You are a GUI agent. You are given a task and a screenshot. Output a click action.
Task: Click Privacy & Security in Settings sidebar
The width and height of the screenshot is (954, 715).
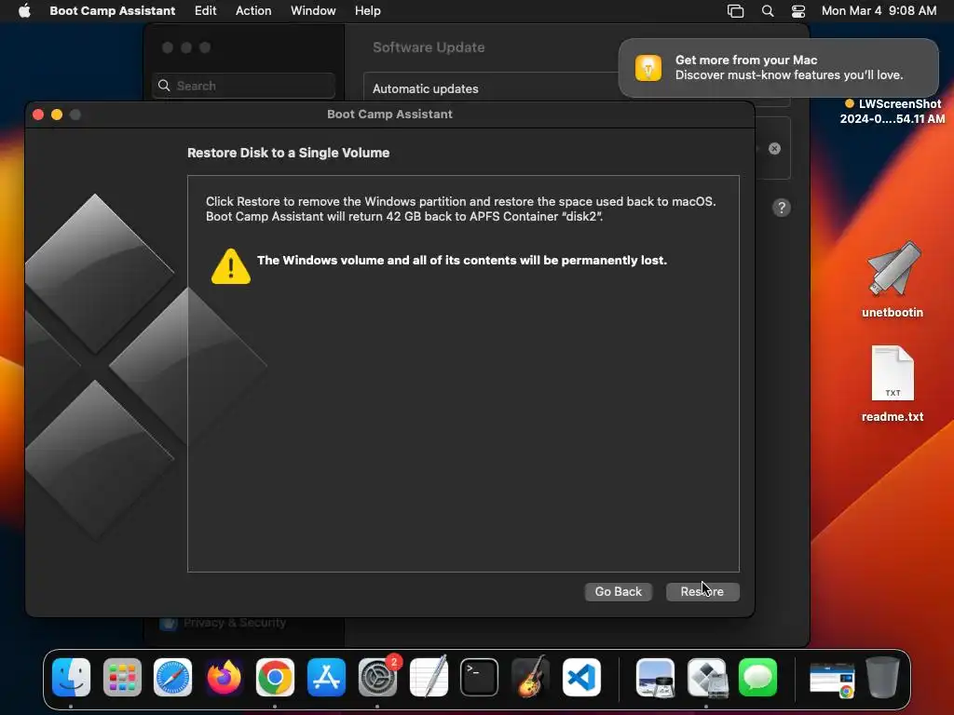[x=235, y=623]
